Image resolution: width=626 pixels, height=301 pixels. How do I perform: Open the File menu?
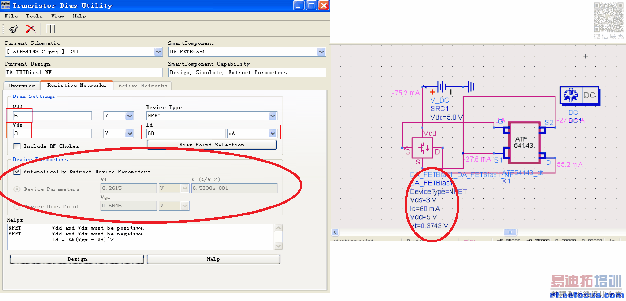[11, 16]
